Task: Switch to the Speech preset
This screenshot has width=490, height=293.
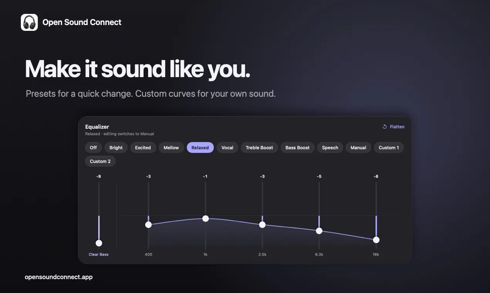Action: [x=330, y=148]
